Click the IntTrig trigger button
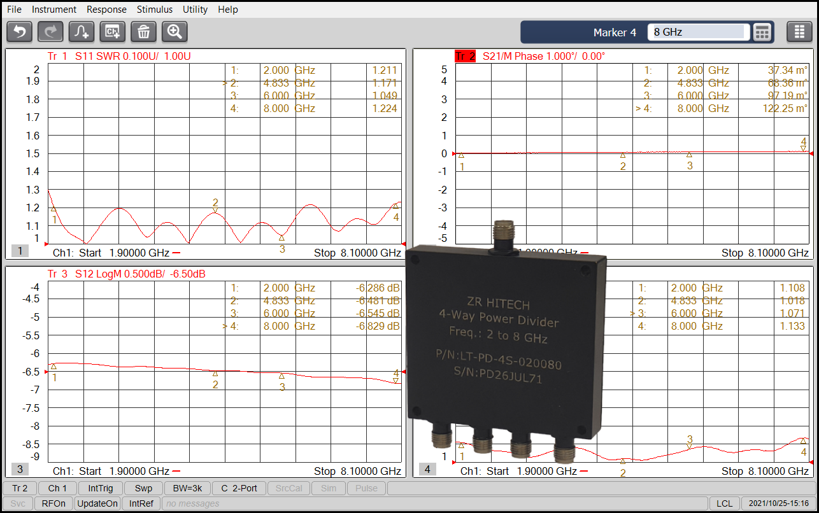819x513 pixels. tap(101, 488)
